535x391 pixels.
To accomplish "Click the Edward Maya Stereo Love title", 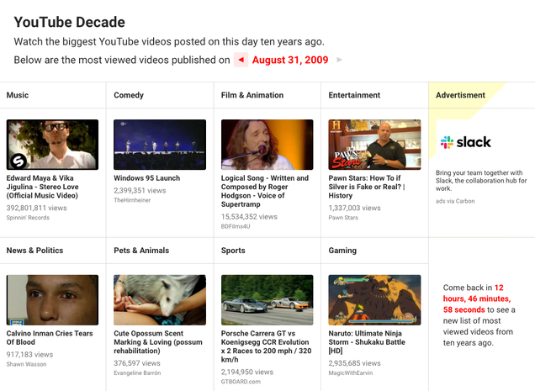I will click(43, 187).
